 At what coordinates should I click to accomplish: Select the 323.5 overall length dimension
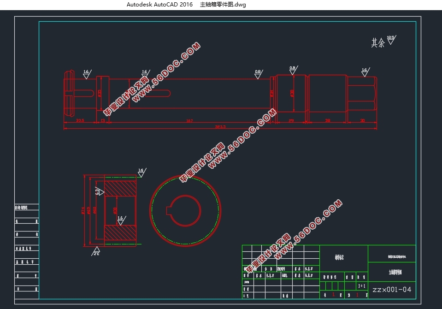pyautogui.click(x=220, y=126)
